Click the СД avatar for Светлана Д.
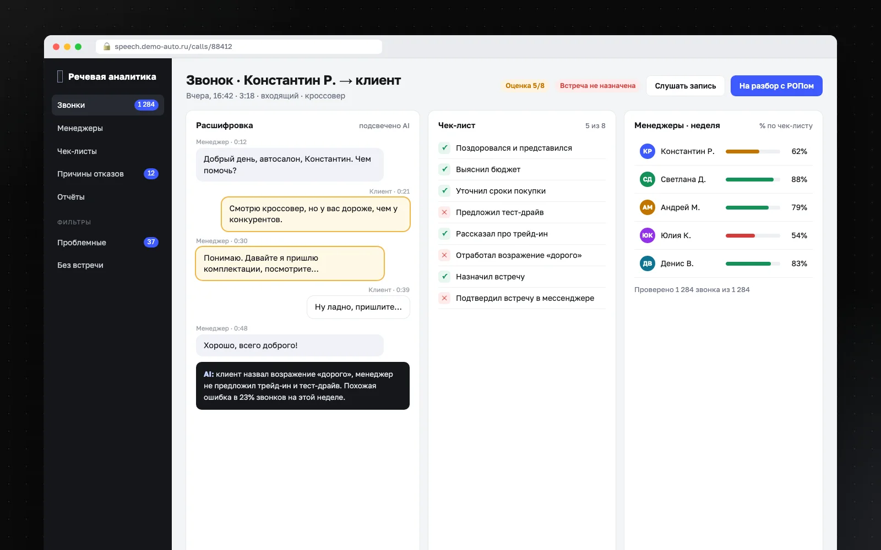Screen dimensions: 881x550 (647, 179)
